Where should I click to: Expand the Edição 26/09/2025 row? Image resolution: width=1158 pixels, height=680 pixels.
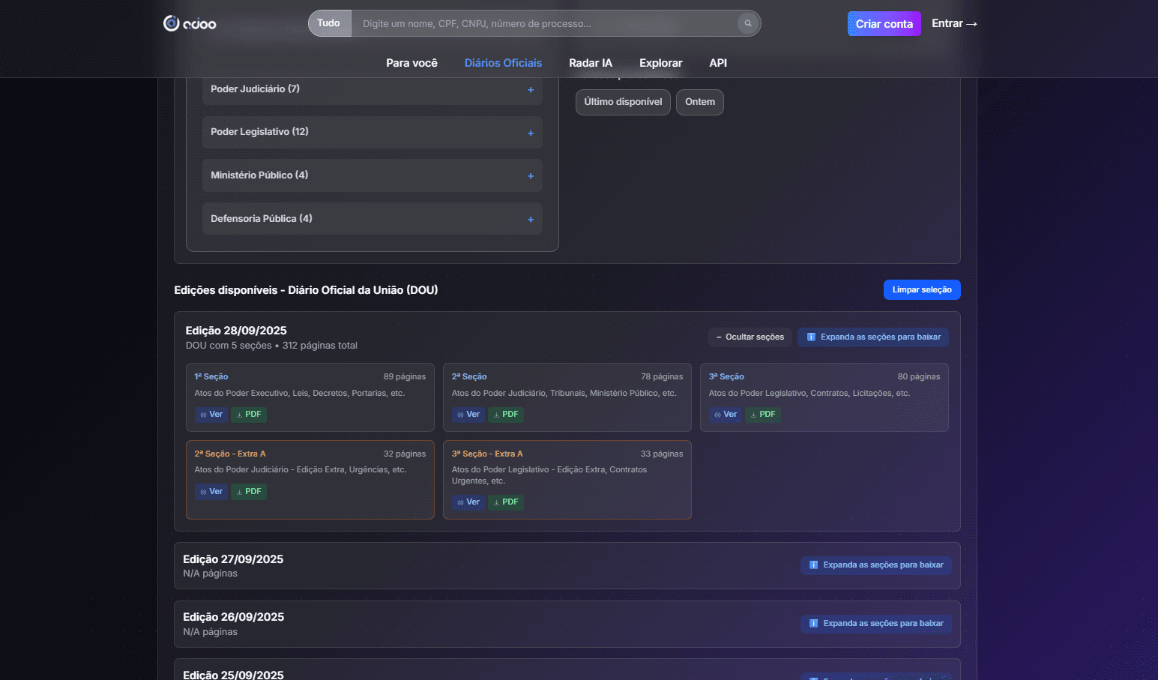[567, 624]
